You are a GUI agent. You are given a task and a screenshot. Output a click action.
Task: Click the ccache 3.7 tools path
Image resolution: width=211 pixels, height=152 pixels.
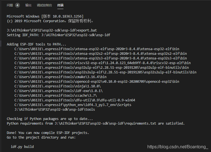[x=58, y=95]
